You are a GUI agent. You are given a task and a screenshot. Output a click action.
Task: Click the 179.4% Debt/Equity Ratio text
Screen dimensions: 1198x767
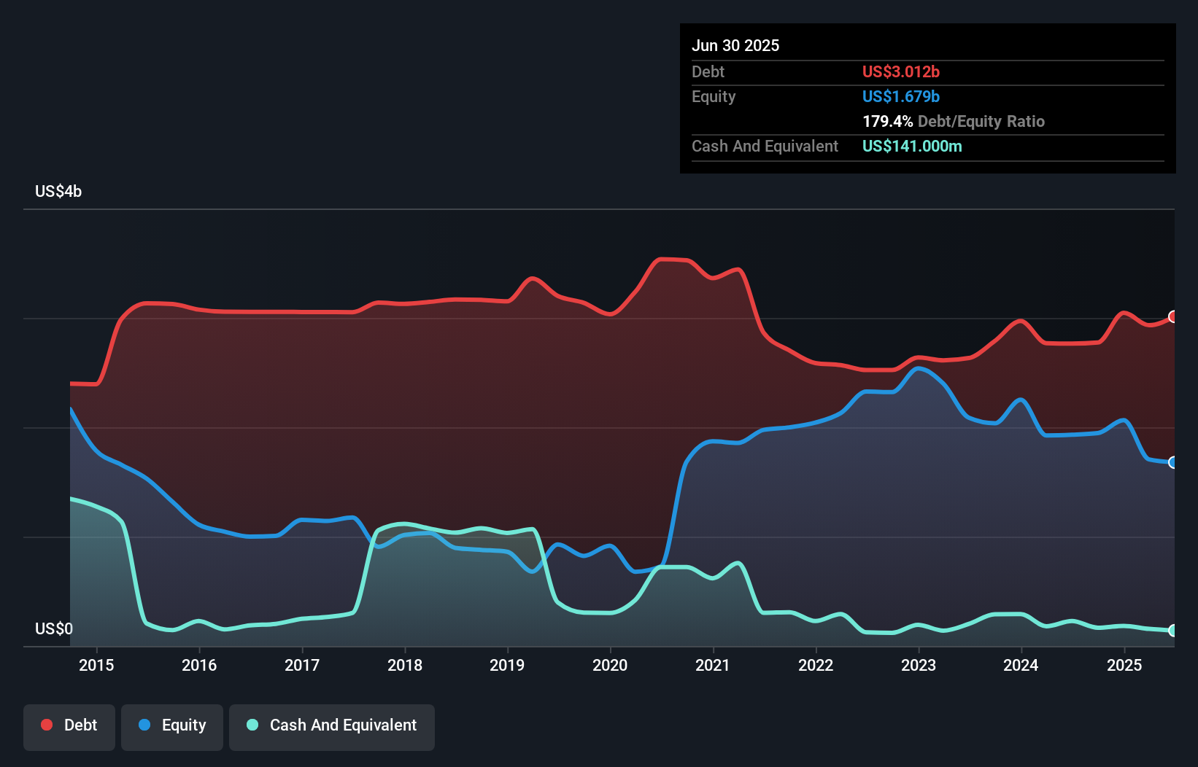click(954, 121)
